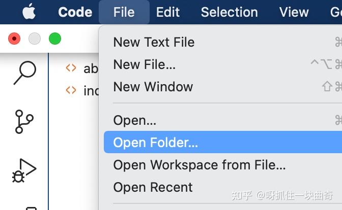Close the File menu via its title
This screenshot has width=342, height=210.
(x=124, y=12)
